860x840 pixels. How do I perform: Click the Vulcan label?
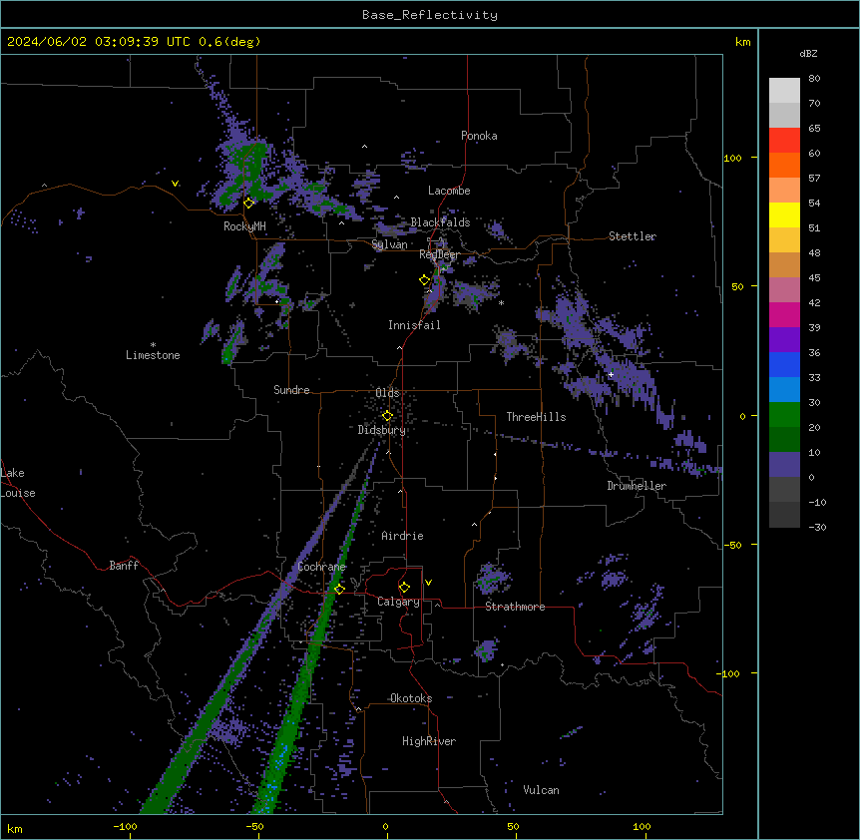pos(542,790)
